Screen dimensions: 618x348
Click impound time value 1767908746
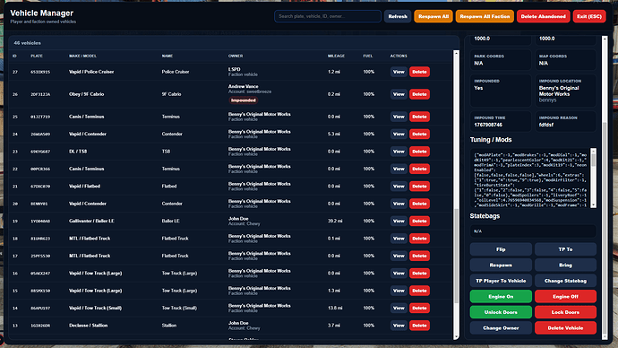point(488,125)
